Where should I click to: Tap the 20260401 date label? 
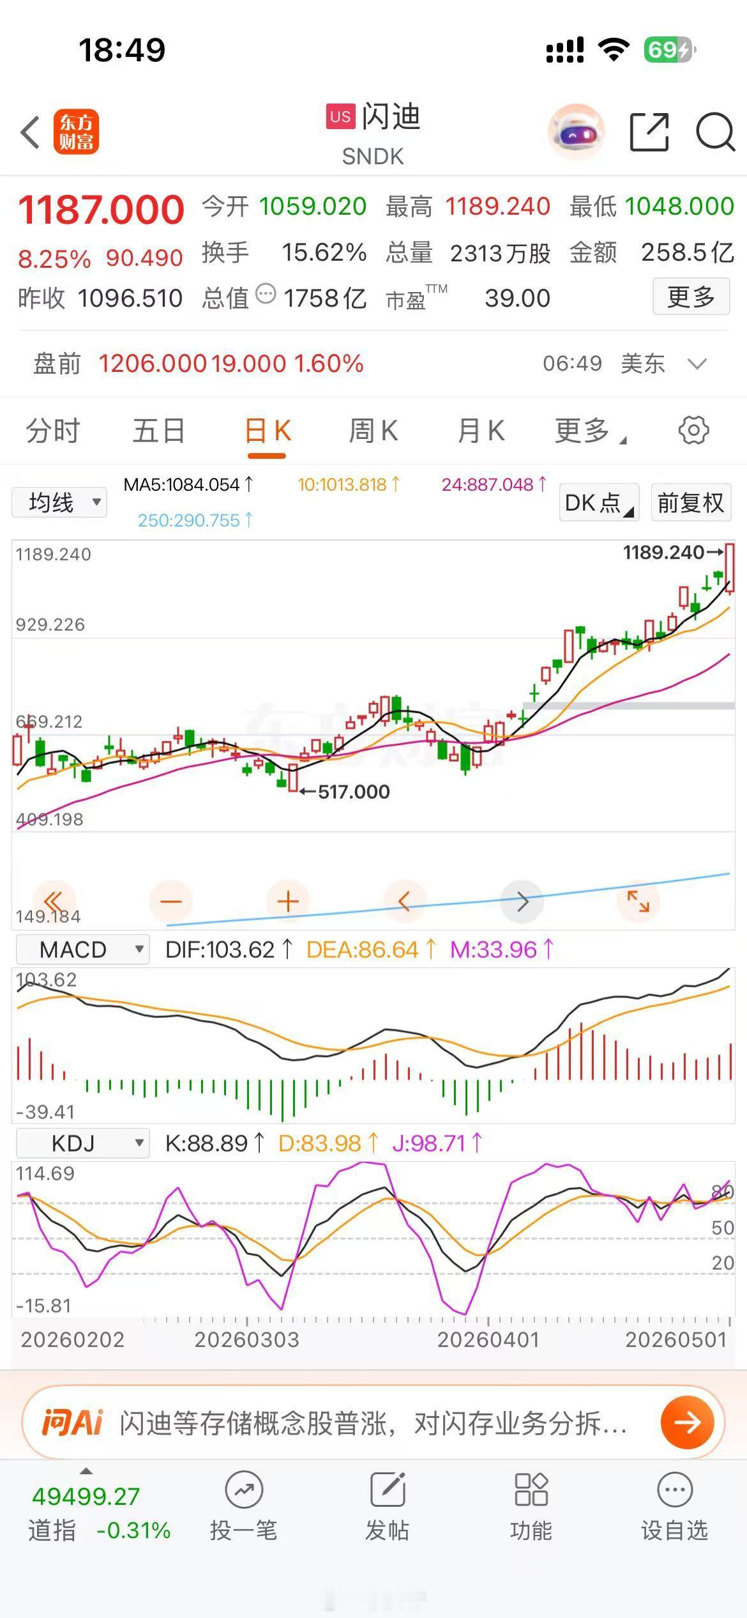pyautogui.click(x=488, y=1340)
